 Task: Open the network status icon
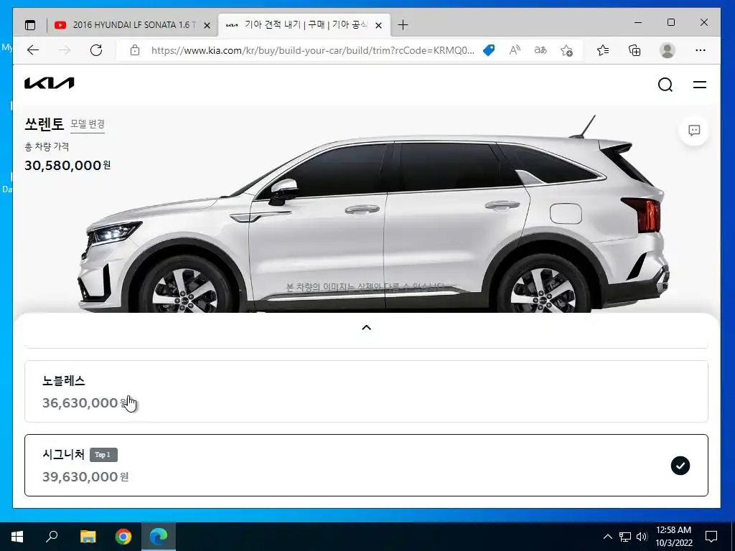[625, 537]
